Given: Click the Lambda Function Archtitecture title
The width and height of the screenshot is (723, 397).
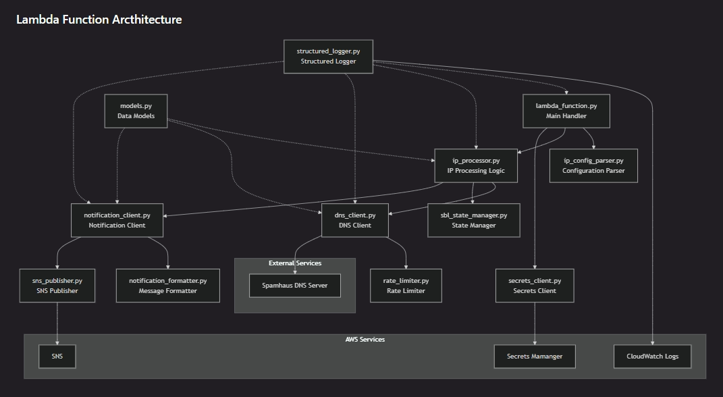Looking at the screenshot, I should coord(99,20).
